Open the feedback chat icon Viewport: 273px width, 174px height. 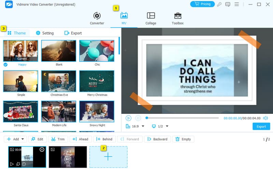228,4
